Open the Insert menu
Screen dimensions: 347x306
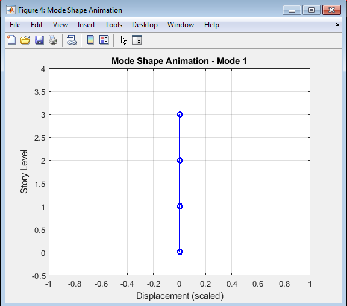click(x=86, y=25)
